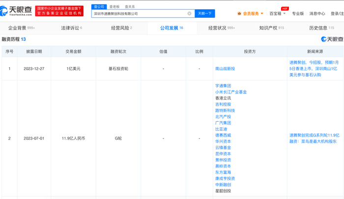Click amount cell 1亿美元

tap(73, 69)
